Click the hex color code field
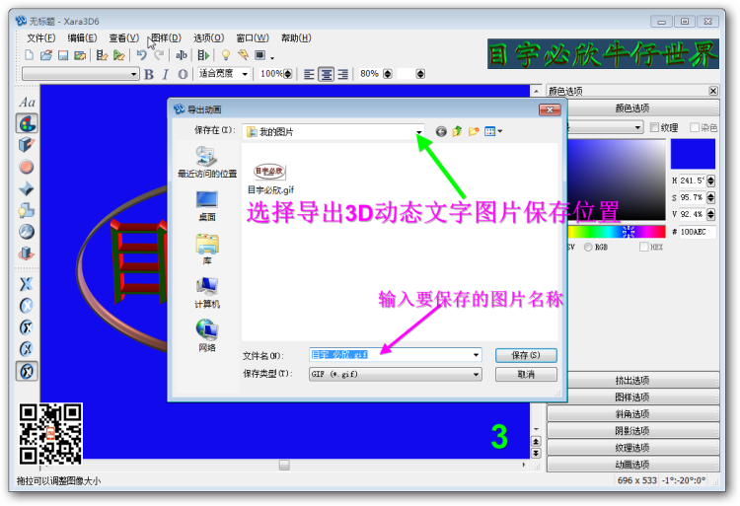This screenshot has width=740, height=506. tap(697, 232)
